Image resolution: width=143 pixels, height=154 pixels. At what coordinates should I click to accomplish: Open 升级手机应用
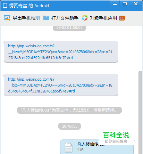pyautogui.click(x=103, y=18)
